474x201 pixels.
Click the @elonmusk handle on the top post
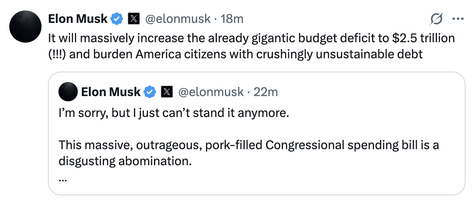click(x=178, y=18)
